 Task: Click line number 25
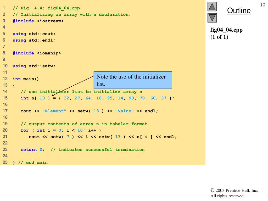coord(5,162)
